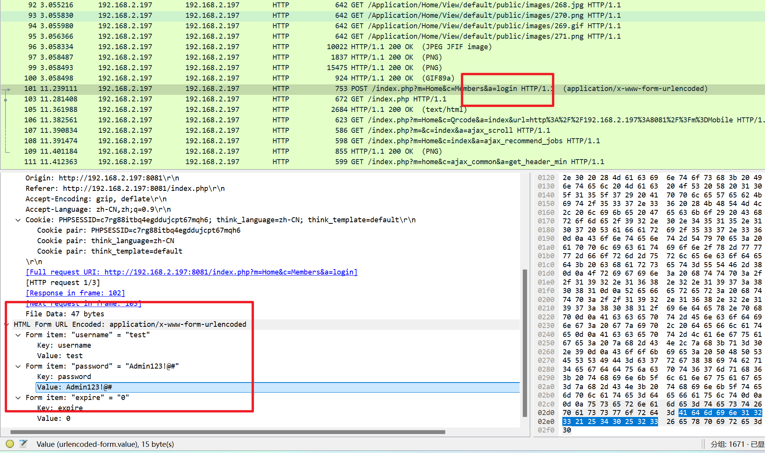The image size is (765, 453).
Task: Open expert information yellow circle icon
Action: tap(10, 444)
